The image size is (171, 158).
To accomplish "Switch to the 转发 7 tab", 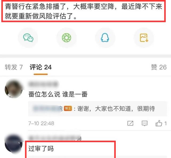I will point(14,67).
